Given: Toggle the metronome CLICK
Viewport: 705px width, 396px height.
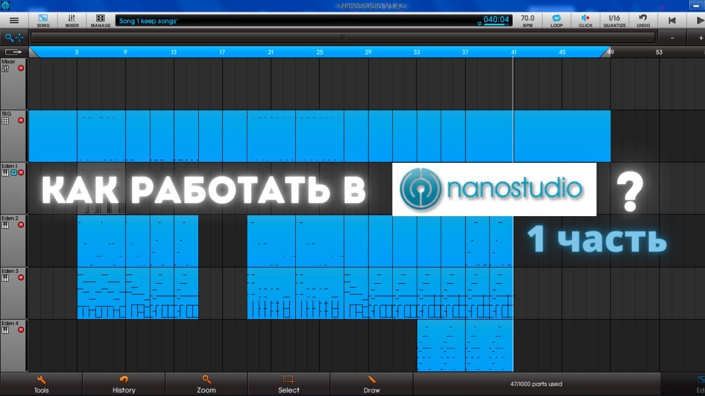Looking at the screenshot, I should point(585,21).
